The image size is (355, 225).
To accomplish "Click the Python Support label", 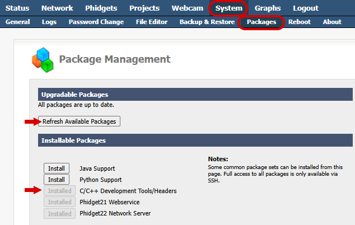I will 101,180.
